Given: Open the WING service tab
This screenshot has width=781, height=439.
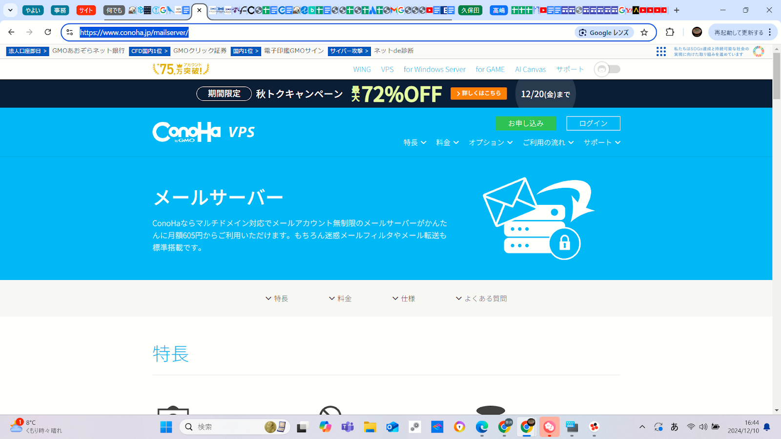Looking at the screenshot, I should (362, 69).
